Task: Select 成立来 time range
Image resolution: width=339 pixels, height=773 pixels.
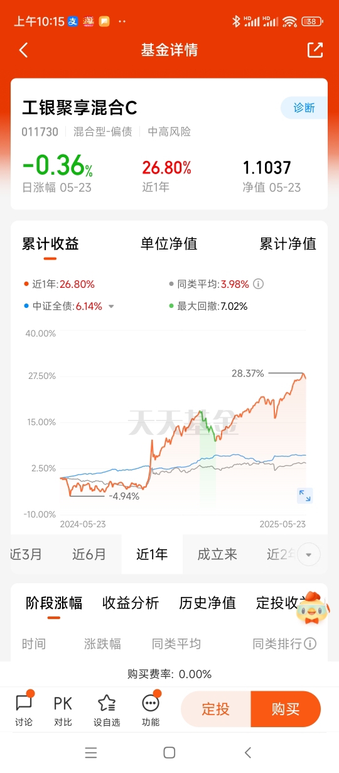Action: [217, 554]
